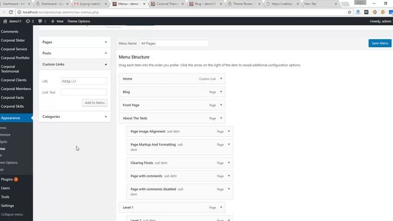Switch to Blog demo11 browser tab
This screenshot has height=221, width=393.
click(x=206, y=4)
